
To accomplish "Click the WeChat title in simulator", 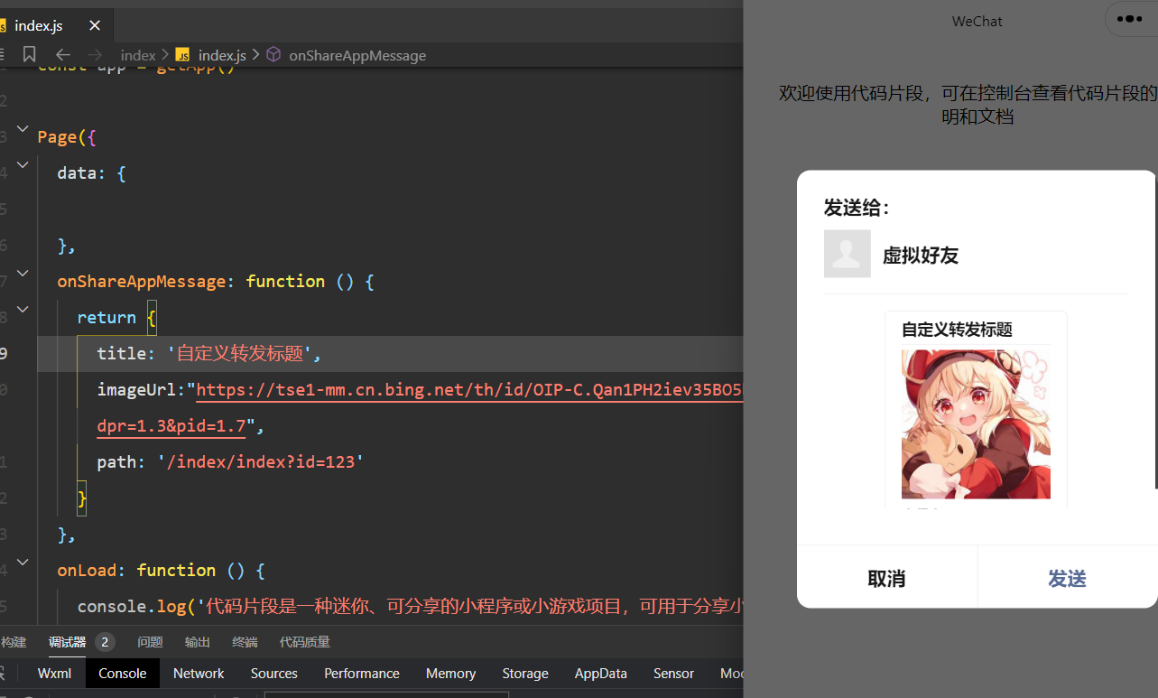I will point(977,21).
